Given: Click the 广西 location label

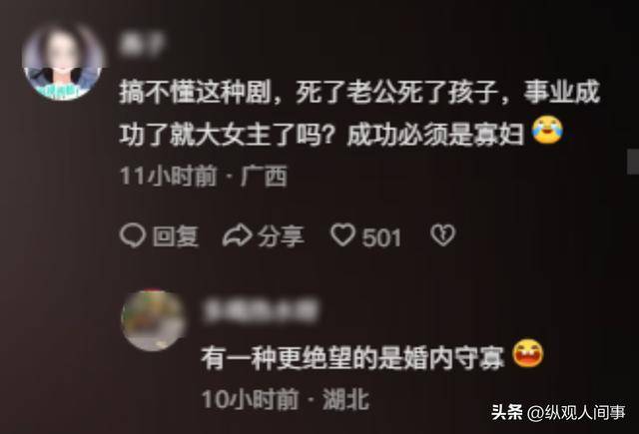Looking at the screenshot, I should (264, 177).
